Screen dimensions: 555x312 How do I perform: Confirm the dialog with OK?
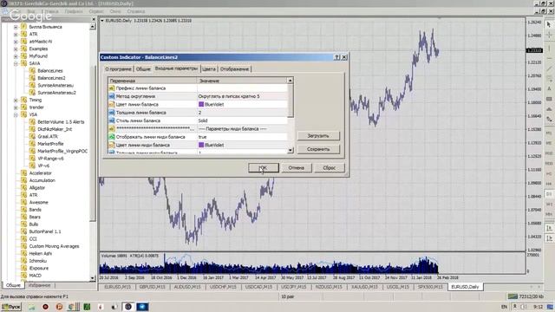coord(264,167)
